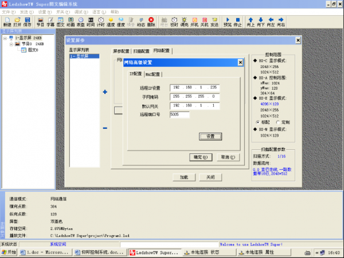Click the 字幕 (Subtitle) toolbar icon
Image resolution: width=344 pixels, height=258 pixels.
click(50, 22)
